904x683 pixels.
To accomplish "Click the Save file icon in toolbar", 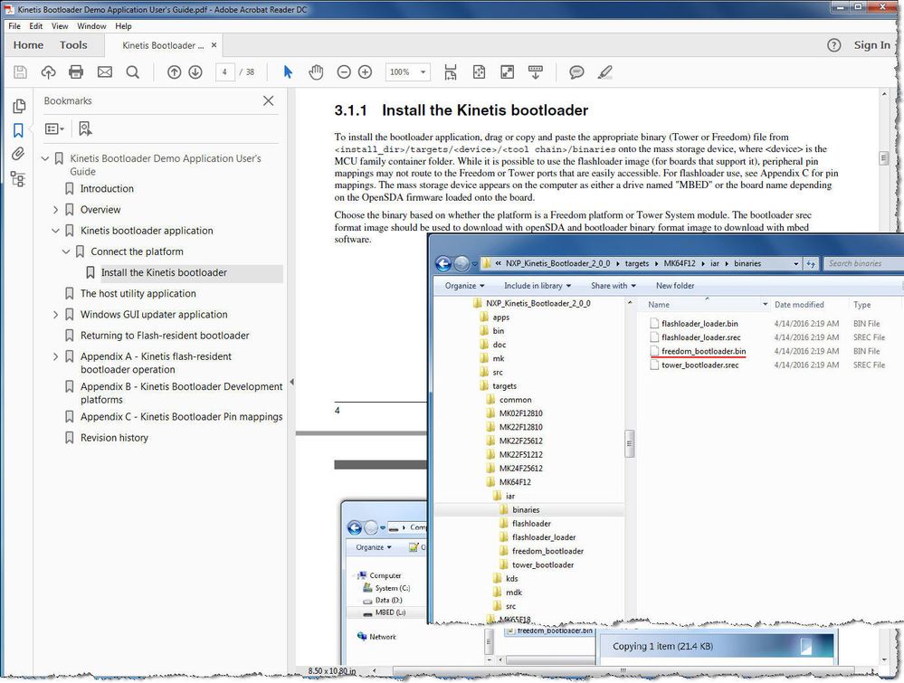I will pyautogui.click(x=20, y=72).
